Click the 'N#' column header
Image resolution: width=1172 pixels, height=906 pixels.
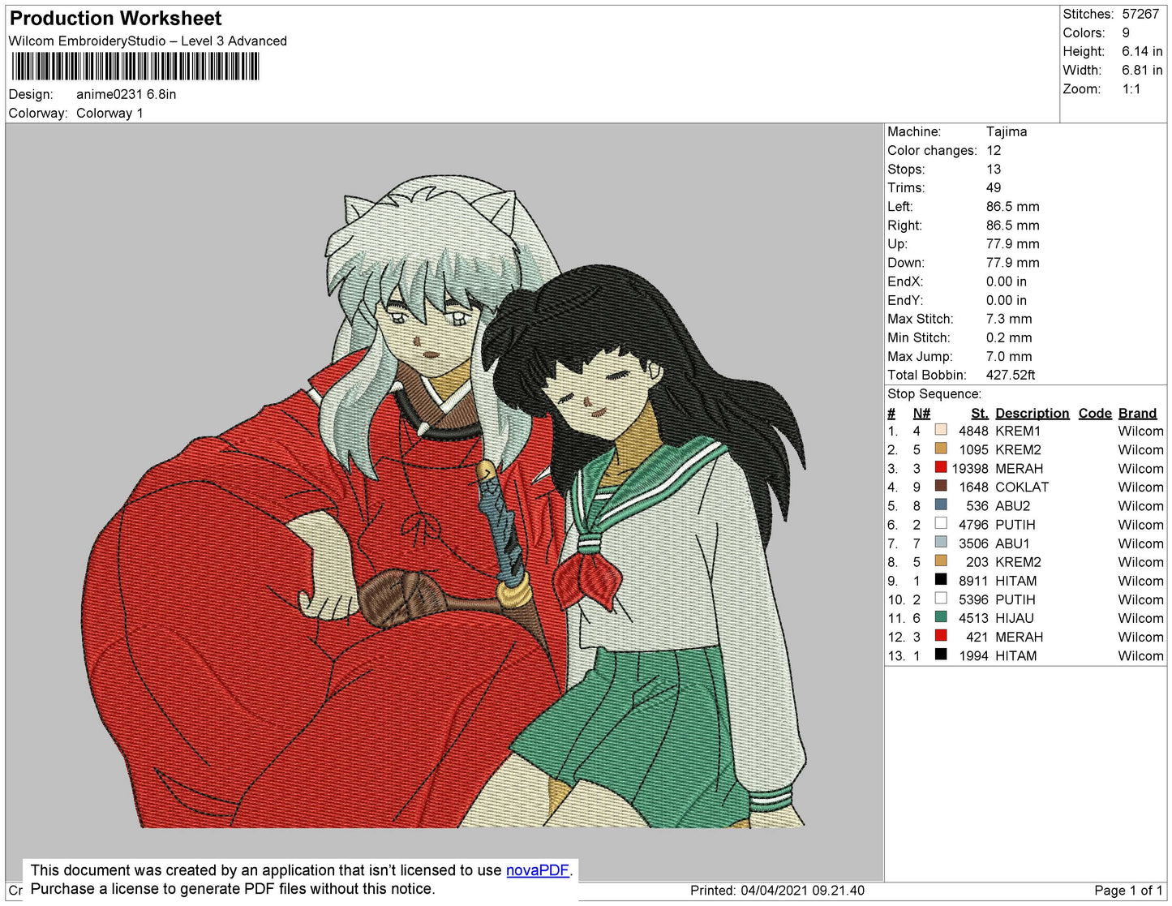(x=921, y=413)
